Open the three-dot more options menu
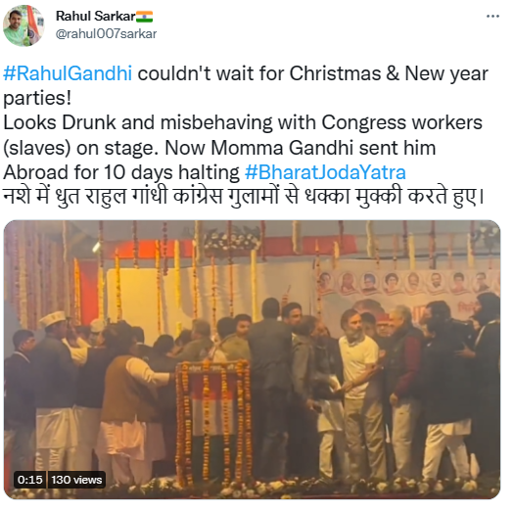 point(492,16)
